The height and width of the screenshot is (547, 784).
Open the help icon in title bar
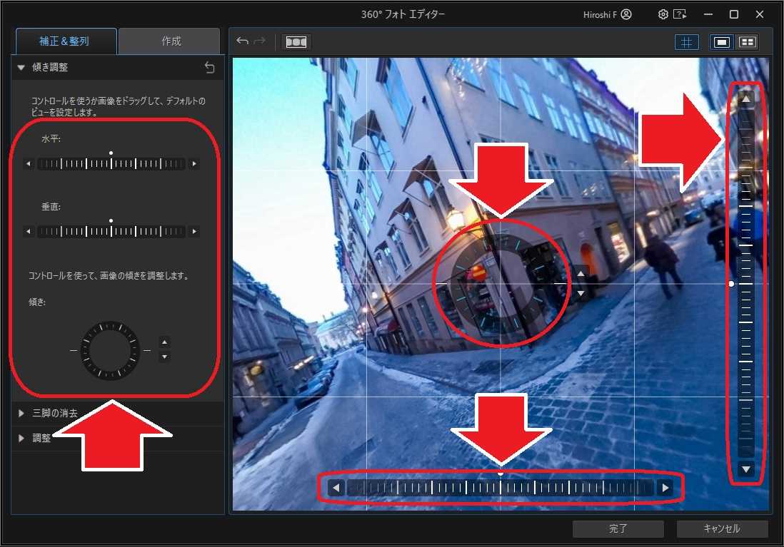pyautogui.click(x=680, y=14)
